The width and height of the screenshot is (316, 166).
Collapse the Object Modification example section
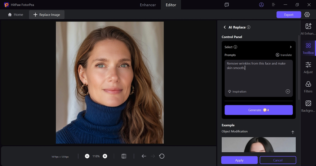[x=293, y=132]
